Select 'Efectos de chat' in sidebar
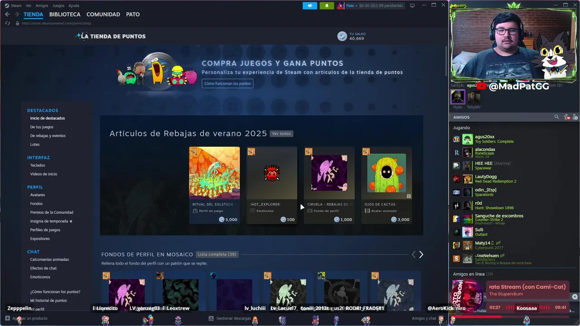 tap(43, 268)
